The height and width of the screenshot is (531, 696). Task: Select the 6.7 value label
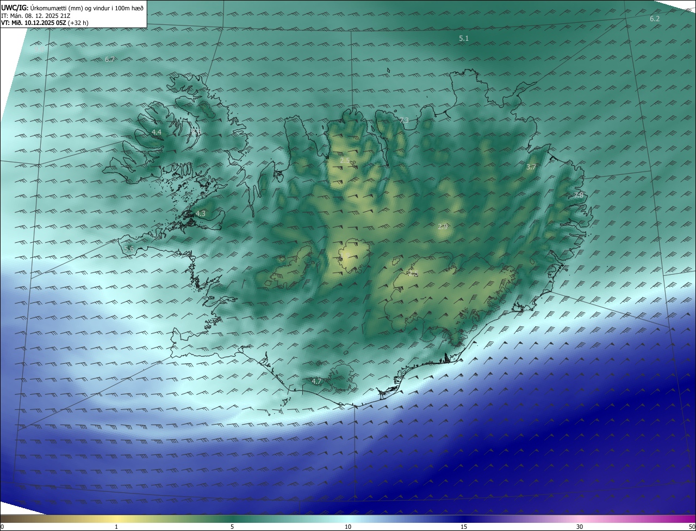(x=110, y=59)
